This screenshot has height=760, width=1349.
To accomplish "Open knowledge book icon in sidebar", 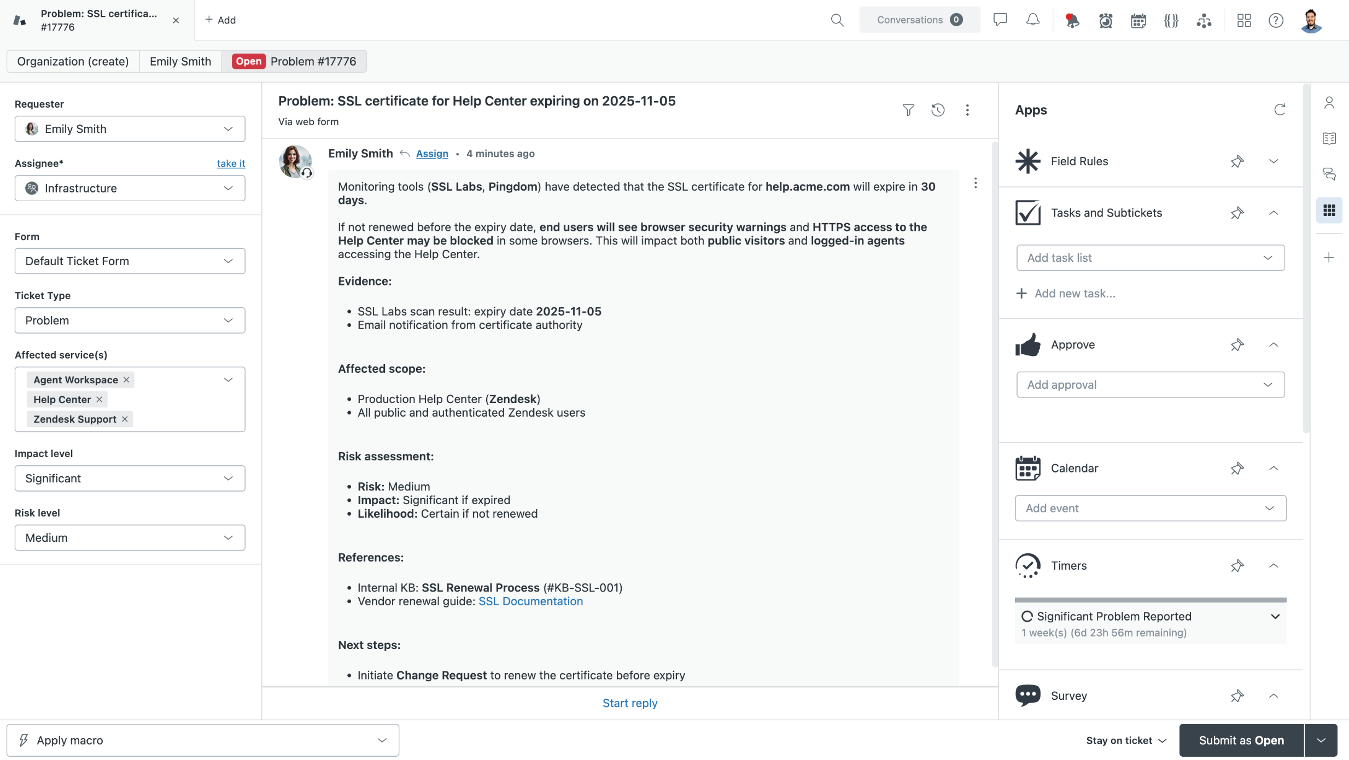I will pos(1329,138).
